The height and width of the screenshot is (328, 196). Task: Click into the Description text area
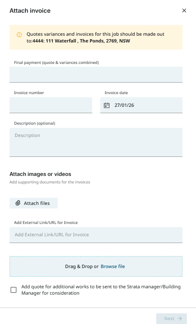coord(96,142)
